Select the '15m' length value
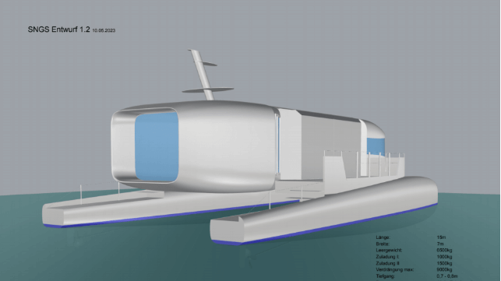The height and width of the screenshot is (281, 501). (441, 237)
